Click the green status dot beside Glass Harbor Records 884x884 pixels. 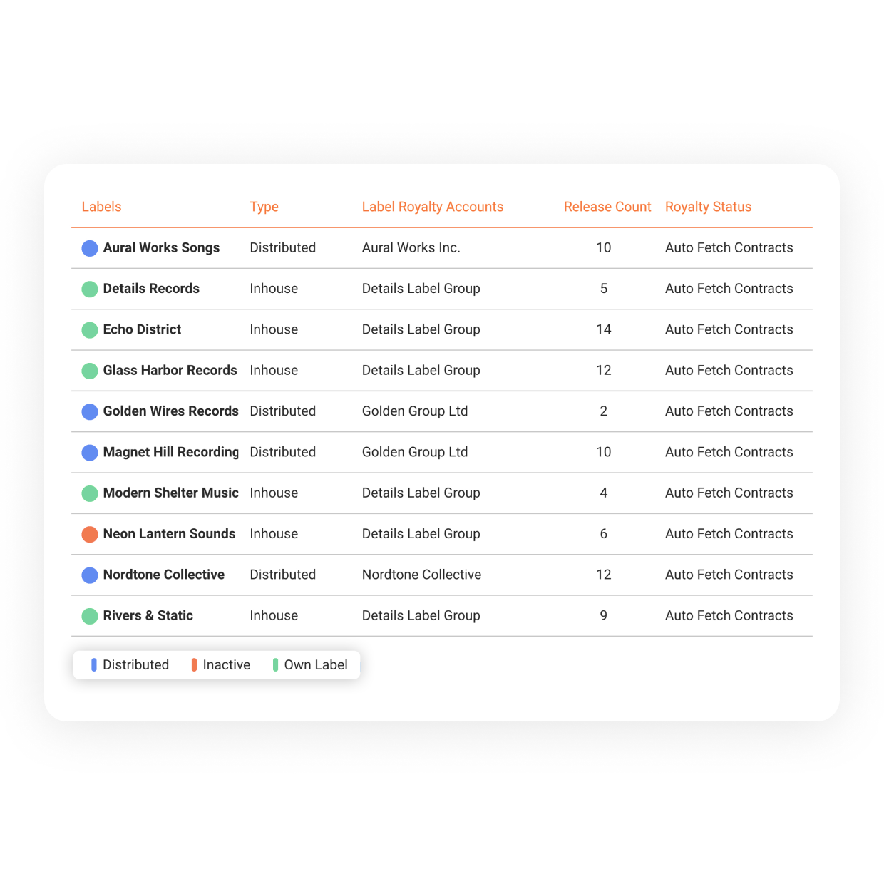click(90, 371)
